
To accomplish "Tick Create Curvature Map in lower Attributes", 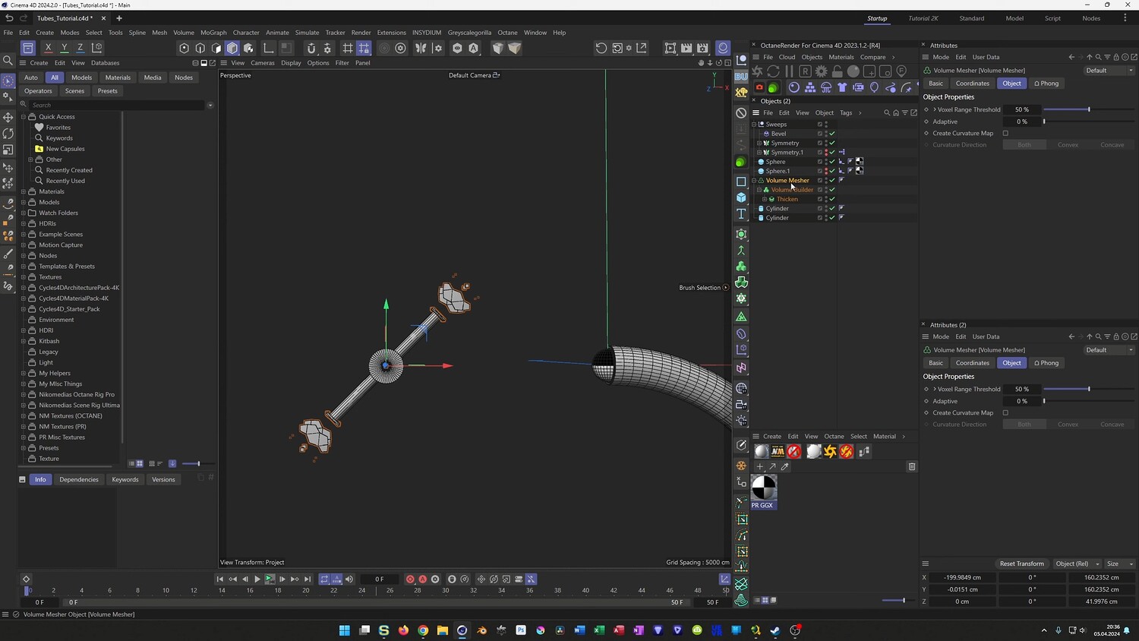I will click(1005, 413).
